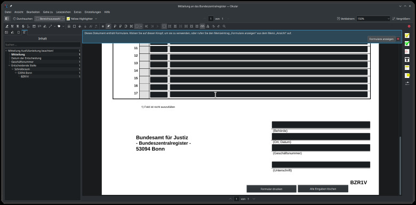Select the Squiggle underline annotation tool

click(18, 26)
